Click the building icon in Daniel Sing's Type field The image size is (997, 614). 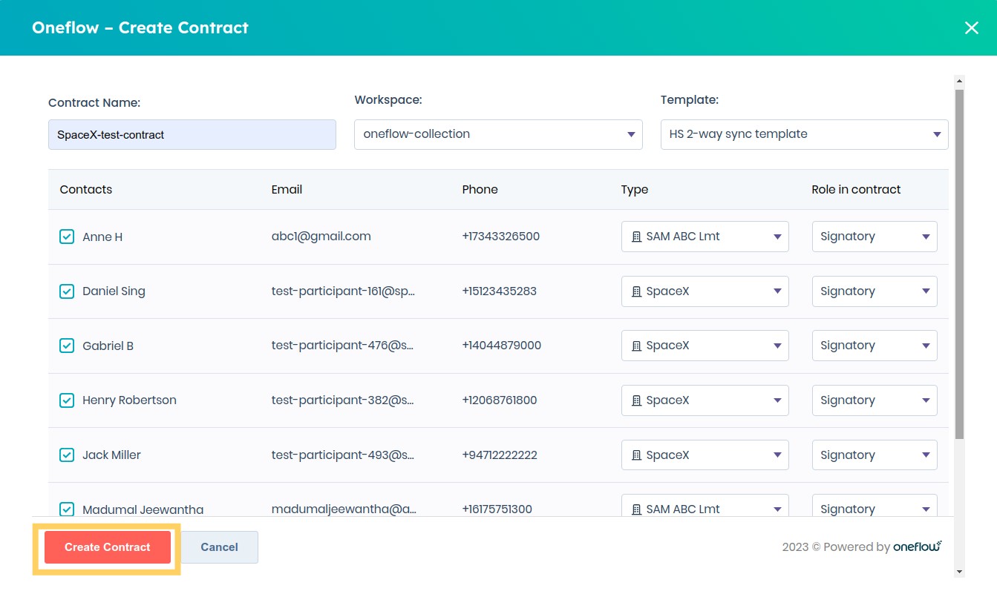tap(636, 291)
